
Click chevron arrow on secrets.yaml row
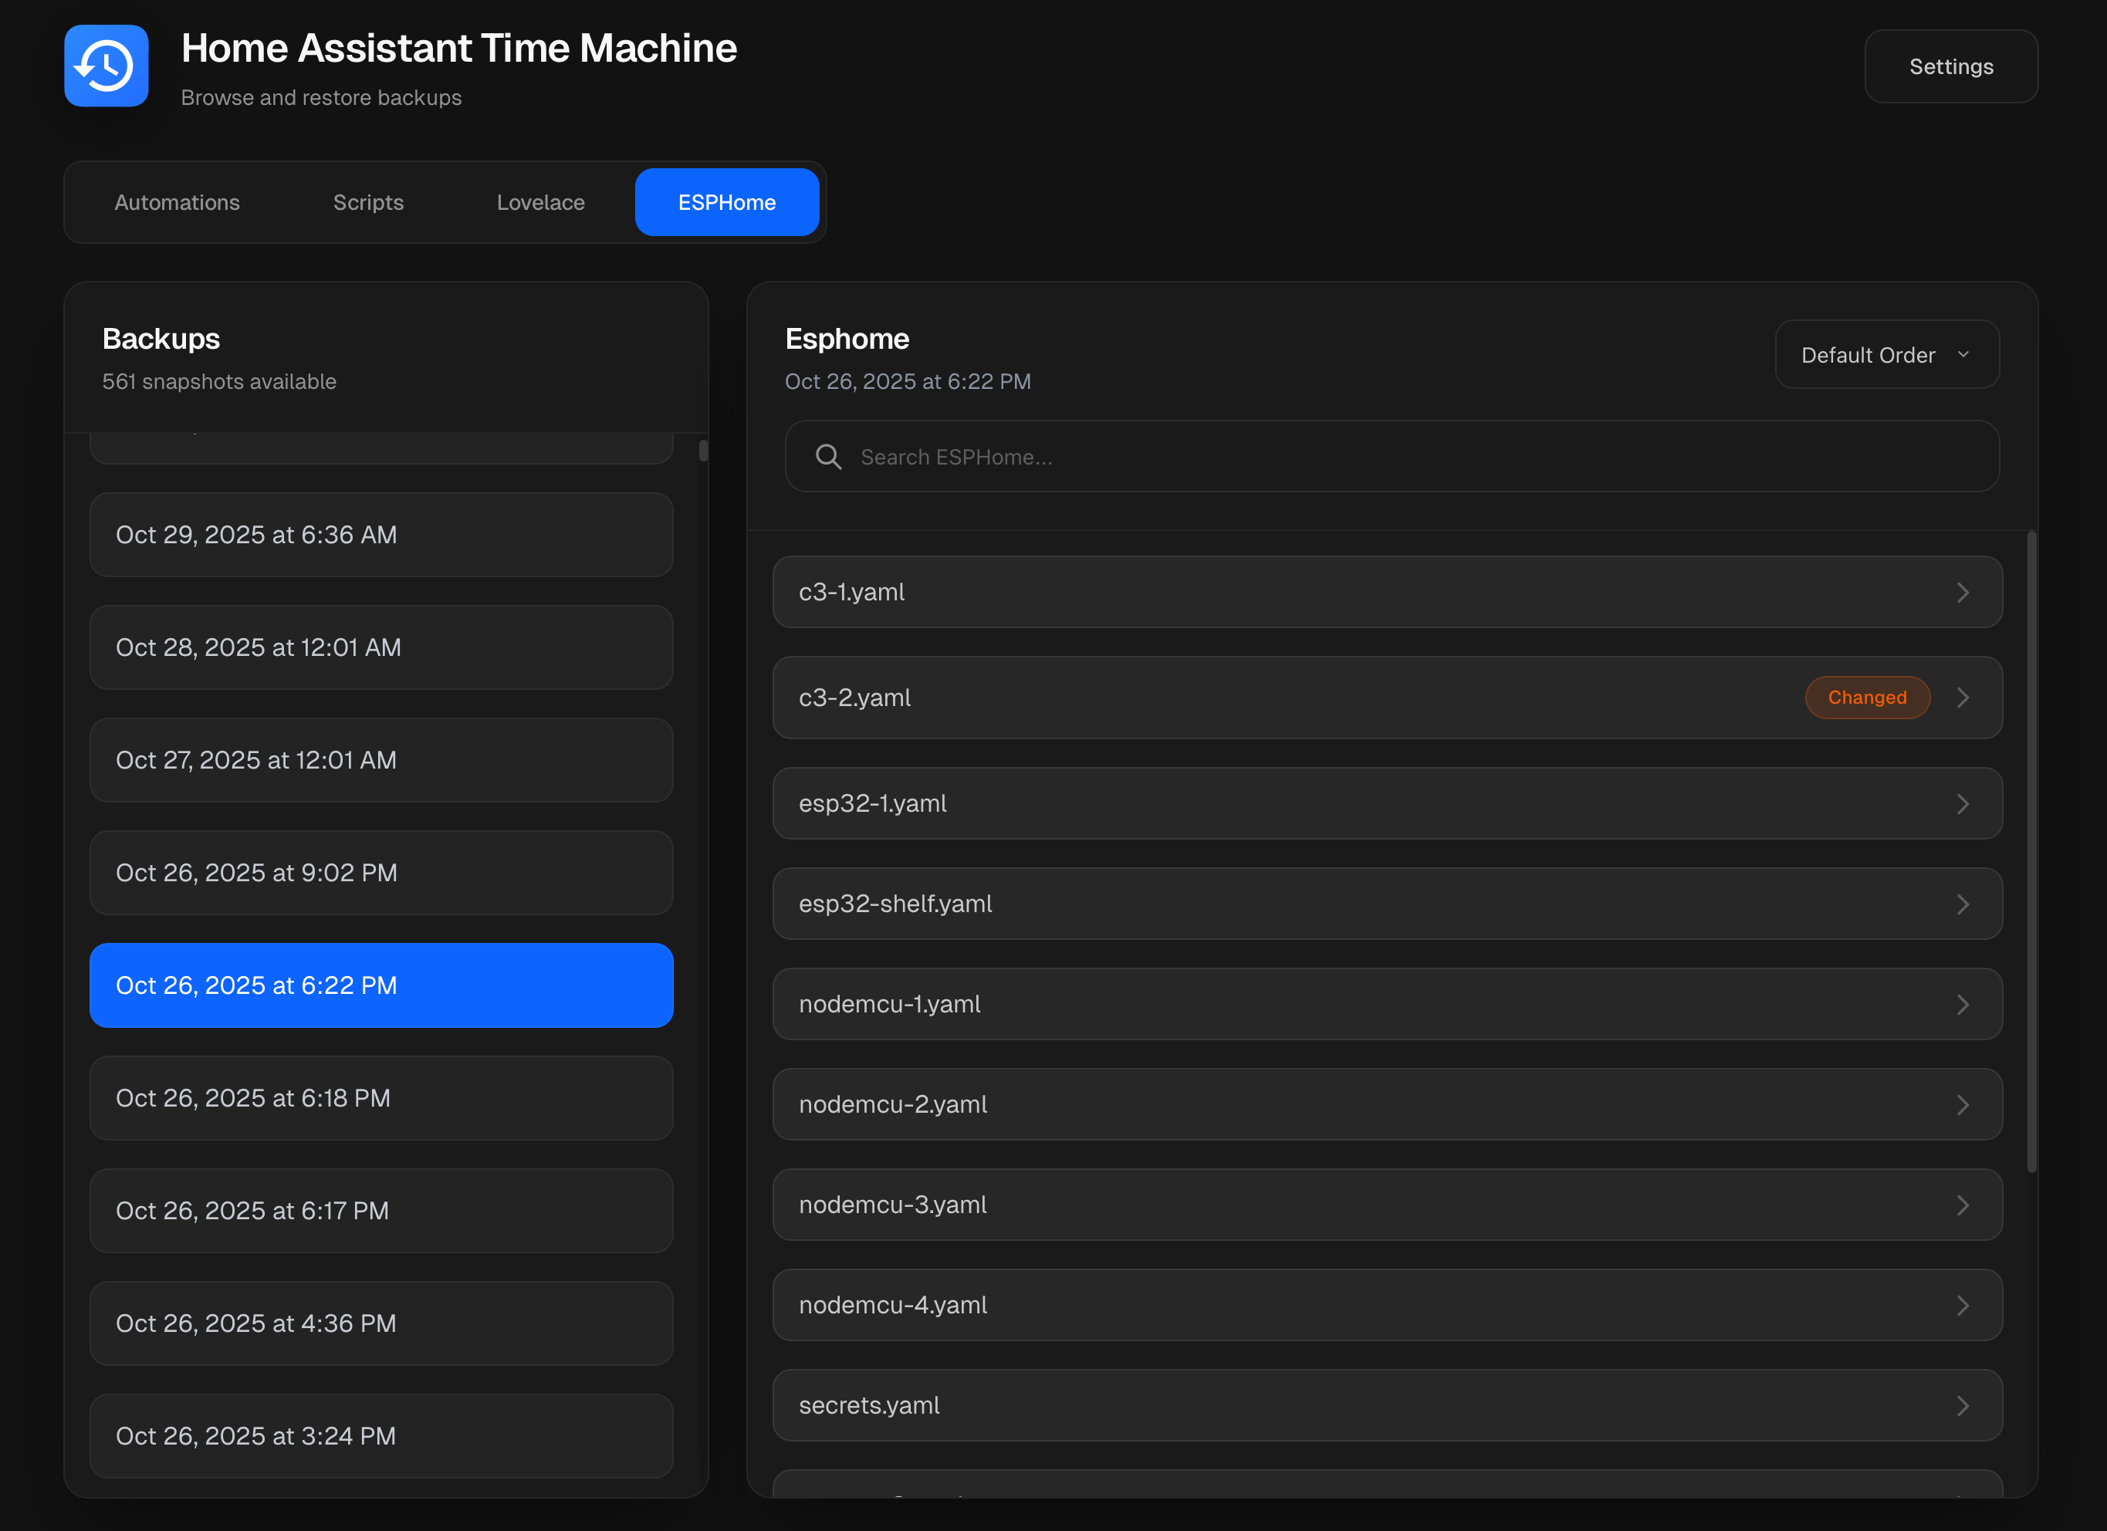coord(1962,1405)
